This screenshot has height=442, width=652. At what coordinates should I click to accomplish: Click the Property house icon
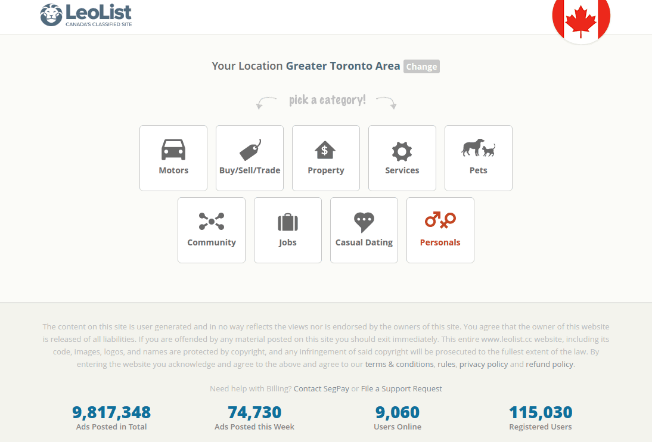tap(325, 150)
